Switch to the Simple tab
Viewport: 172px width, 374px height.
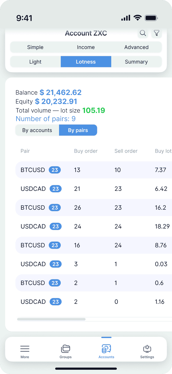click(x=35, y=47)
